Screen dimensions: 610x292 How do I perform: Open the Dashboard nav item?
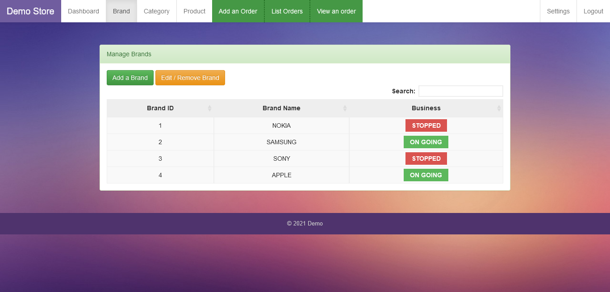pos(84,11)
